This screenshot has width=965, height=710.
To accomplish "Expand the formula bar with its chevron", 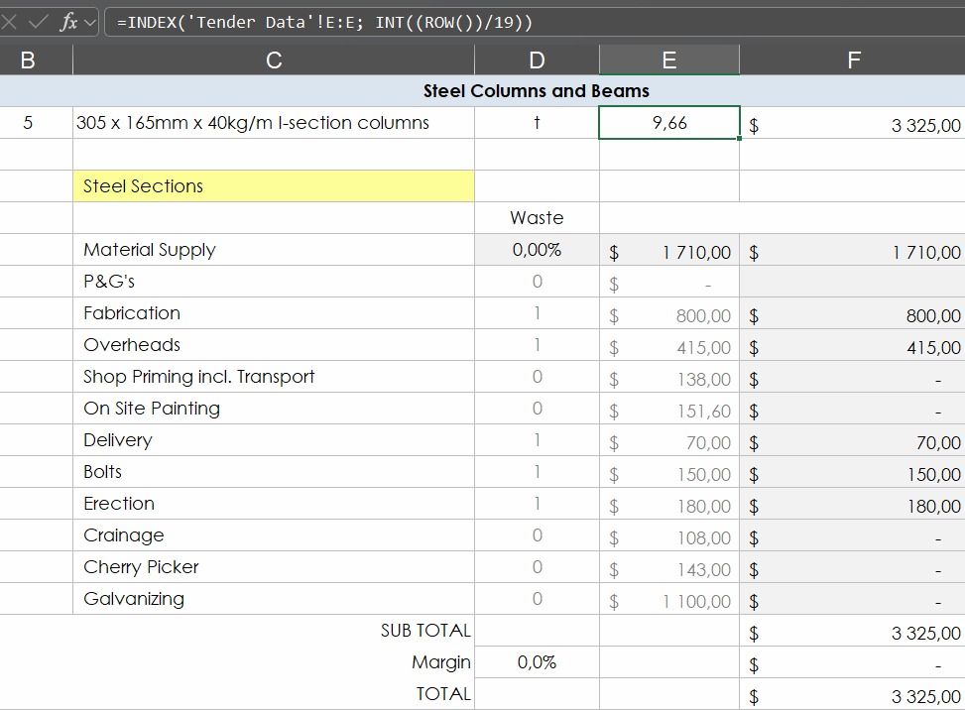I will 87,21.
